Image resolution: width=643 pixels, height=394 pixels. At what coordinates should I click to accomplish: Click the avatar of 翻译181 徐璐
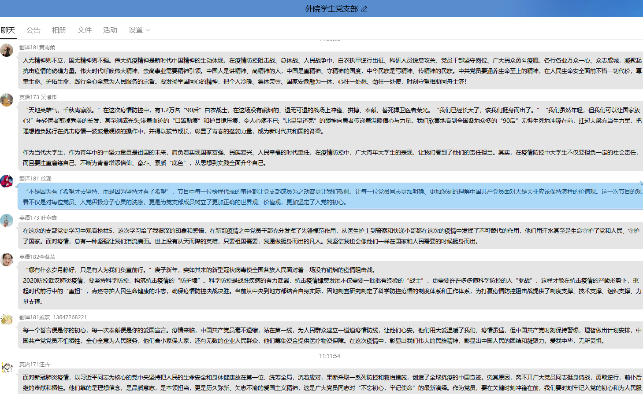click(x=7, y=181)
